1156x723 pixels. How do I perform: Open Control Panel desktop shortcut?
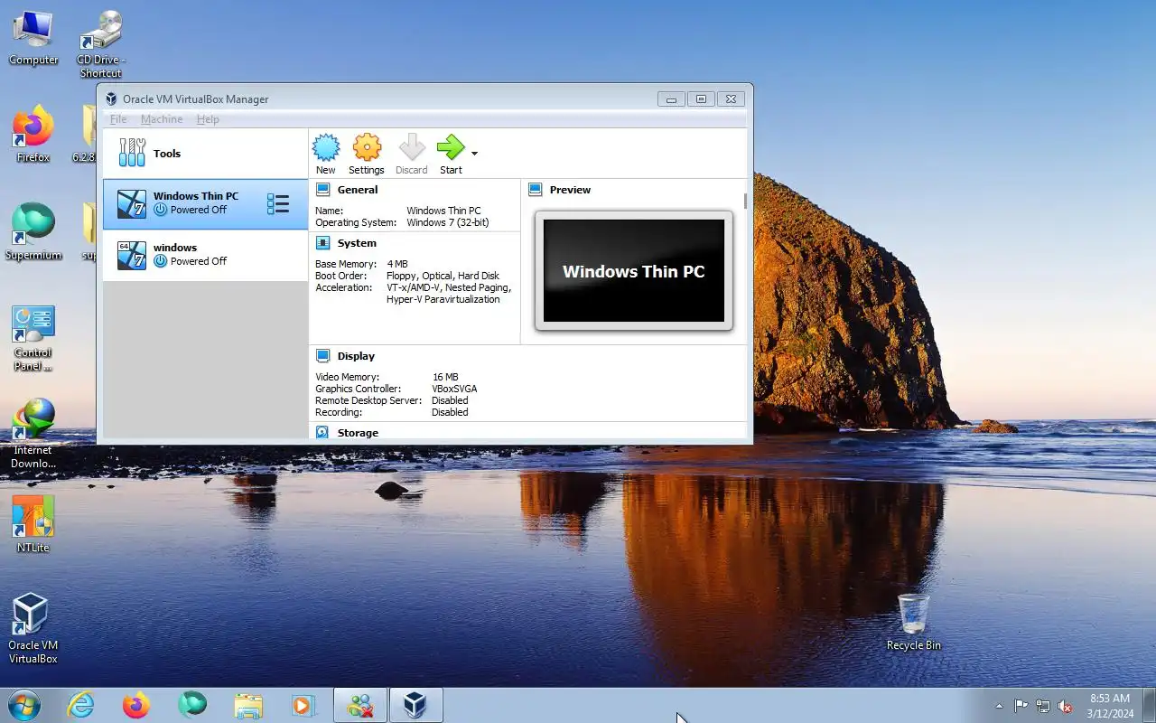tap(33, 338)
